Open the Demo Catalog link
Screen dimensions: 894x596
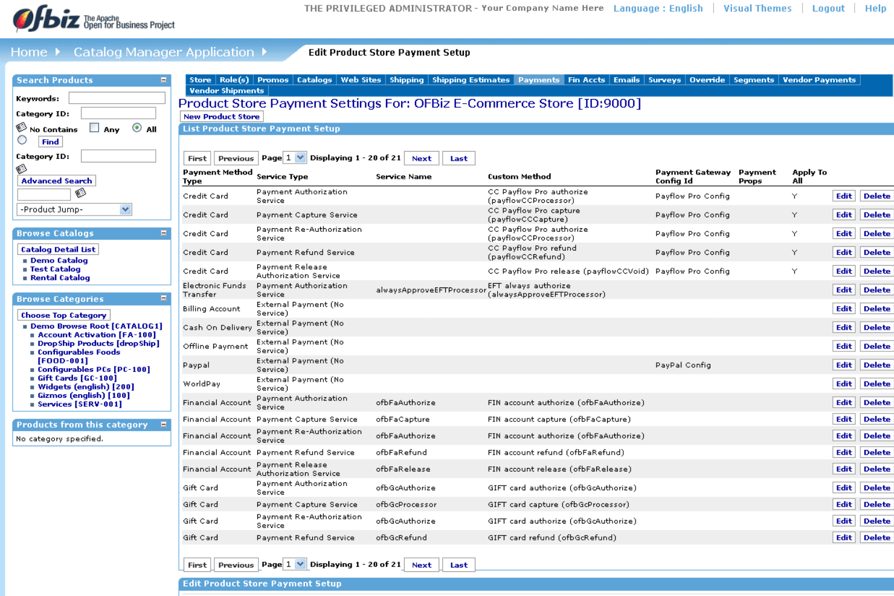click(59, 260)
